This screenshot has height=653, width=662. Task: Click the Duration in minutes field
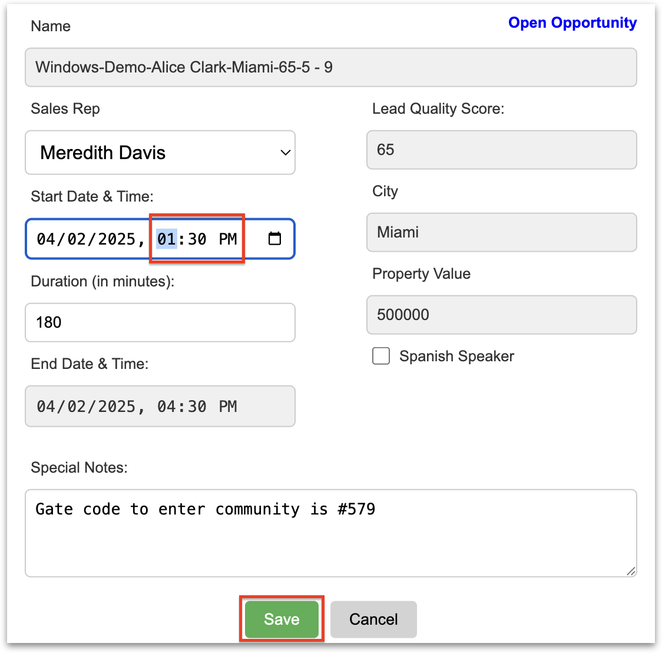pyautogui.click(x=160, y=322)
